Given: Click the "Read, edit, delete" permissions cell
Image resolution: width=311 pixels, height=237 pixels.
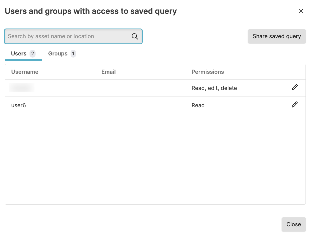Looking at the screenshot, I should pos(214,88).
